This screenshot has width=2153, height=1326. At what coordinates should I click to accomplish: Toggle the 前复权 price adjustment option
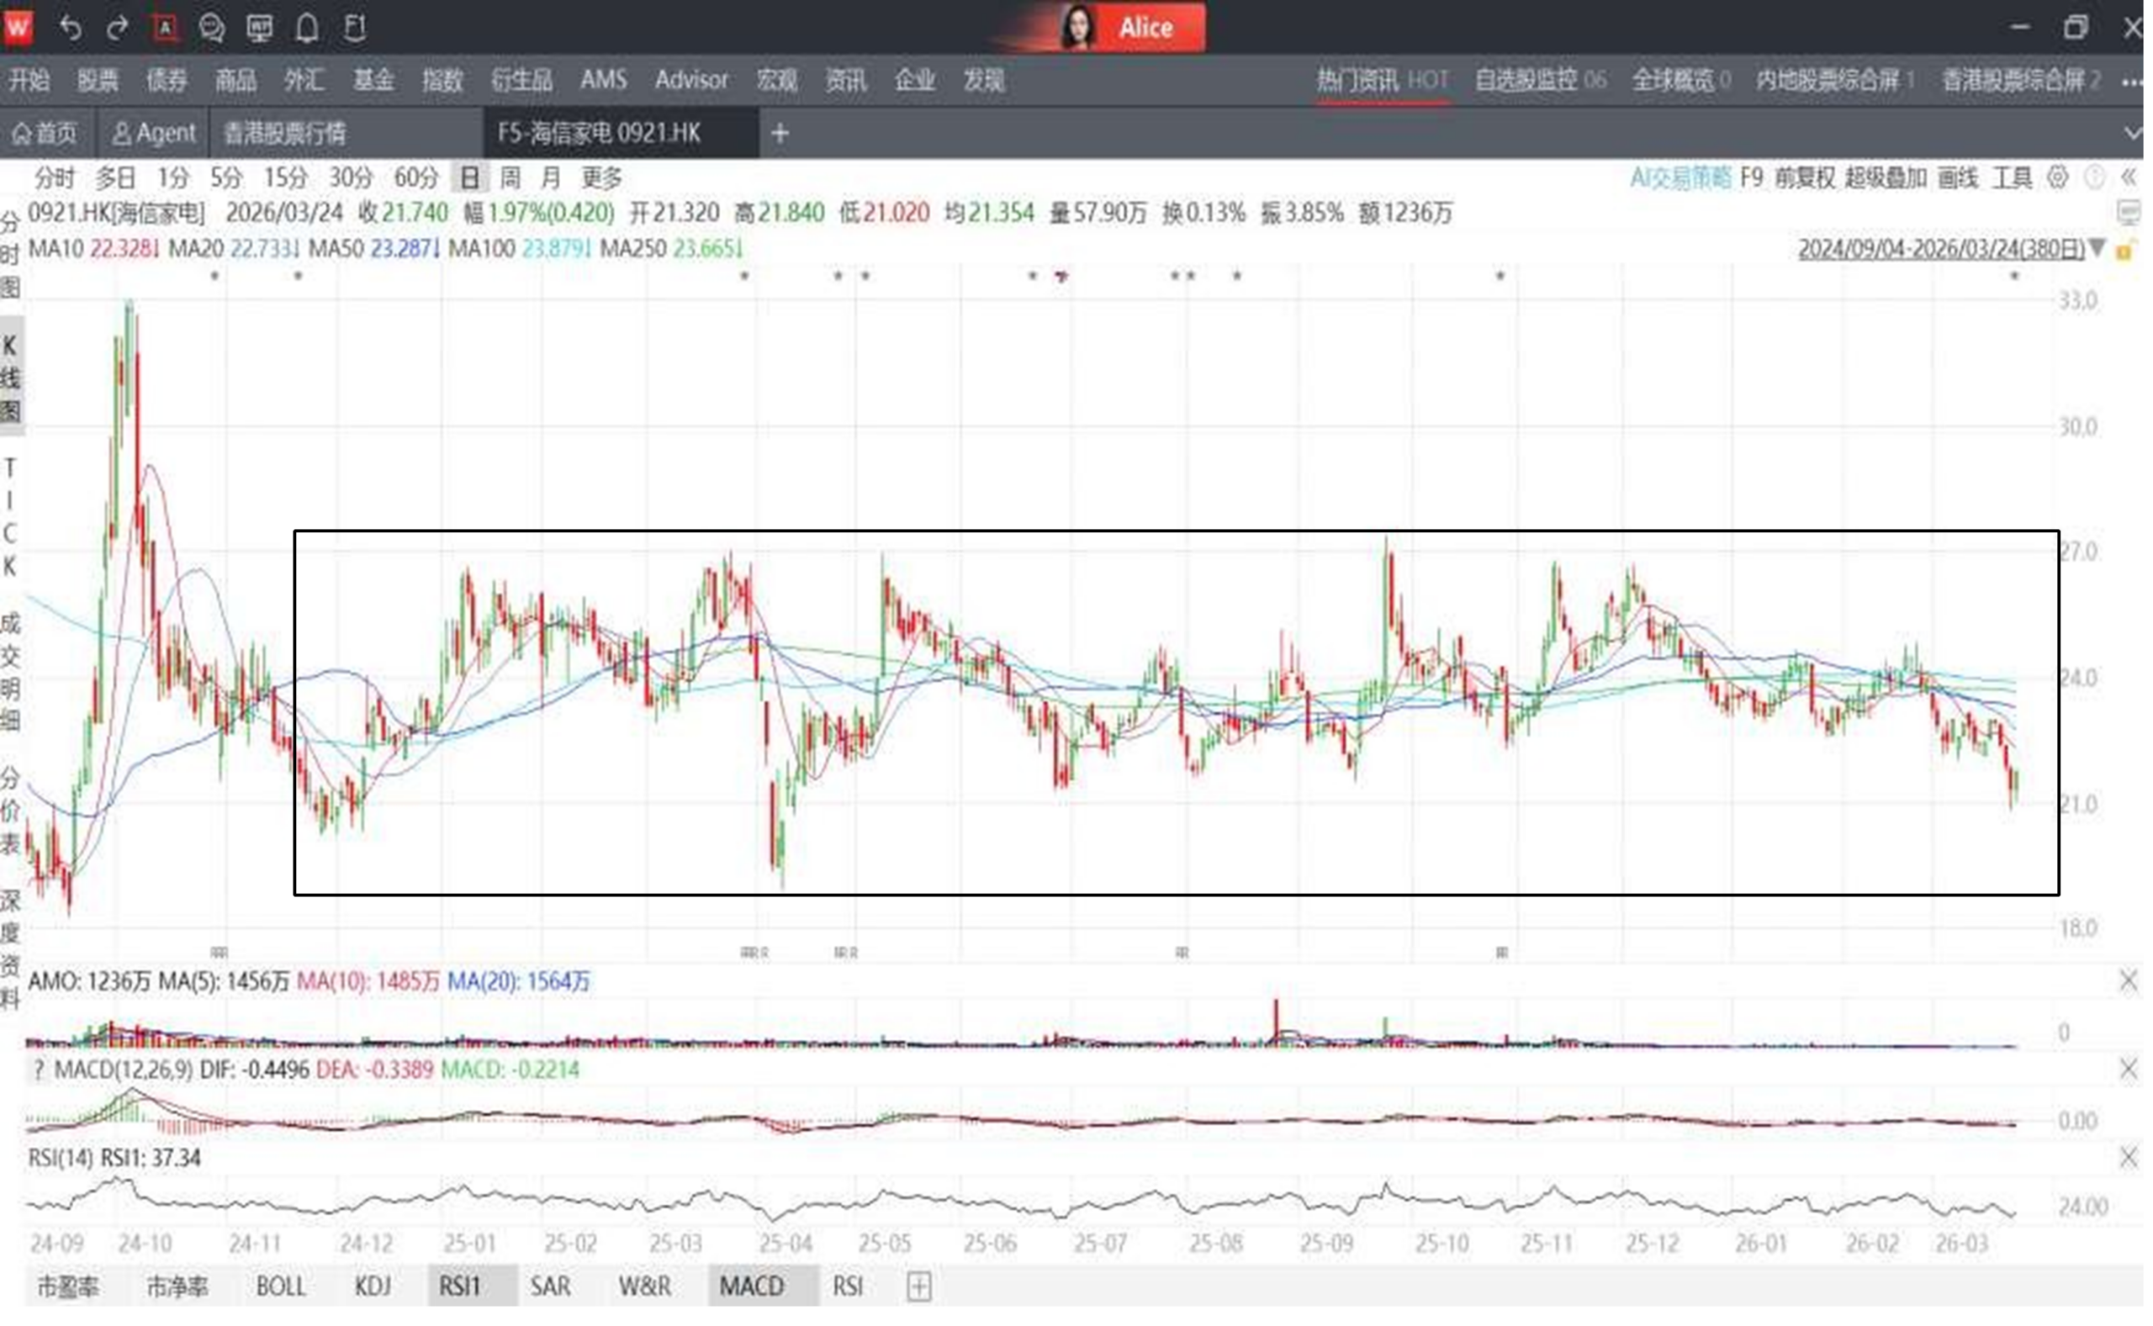point(1804,178)
